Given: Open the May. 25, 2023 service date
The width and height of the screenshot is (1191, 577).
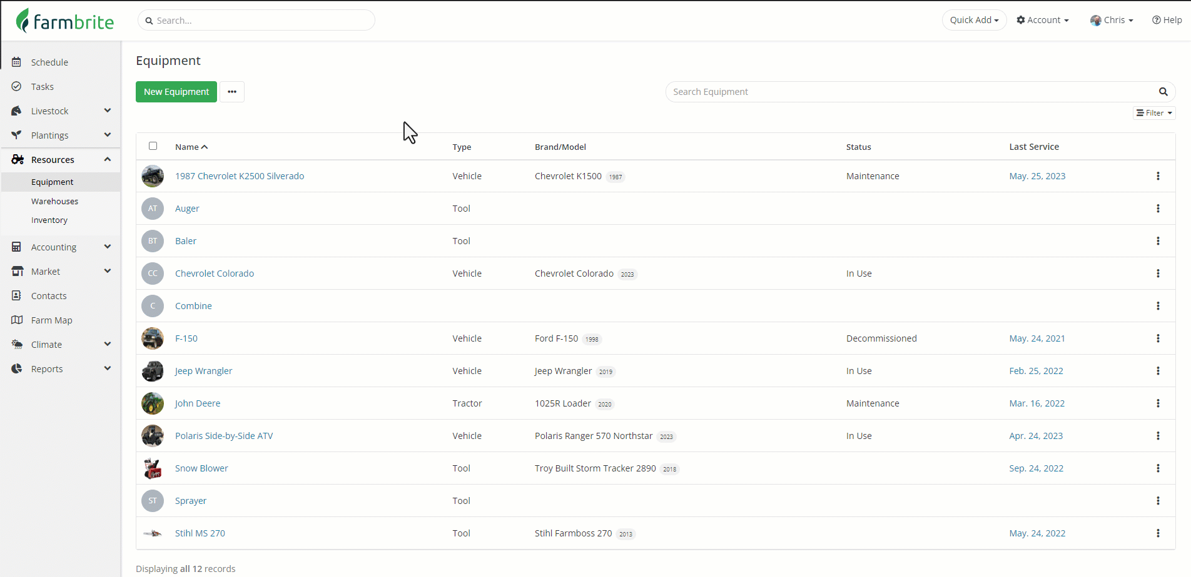Looking at the screenshot, I should pos(1037,176).
